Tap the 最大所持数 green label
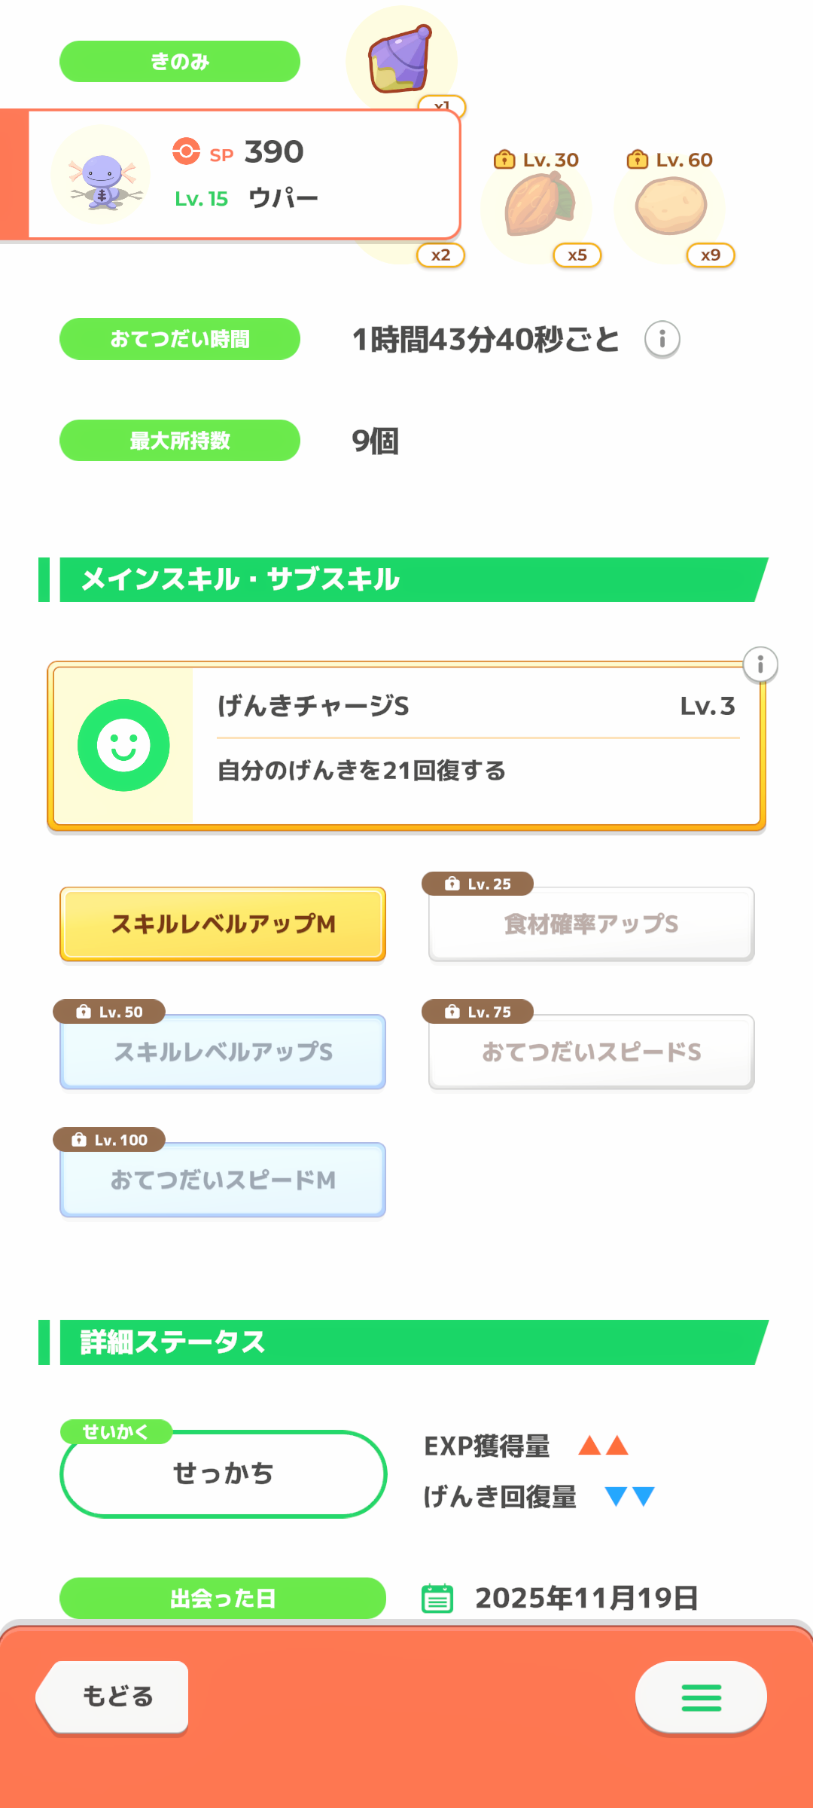The image size is (813, 1808). point(180,440)
